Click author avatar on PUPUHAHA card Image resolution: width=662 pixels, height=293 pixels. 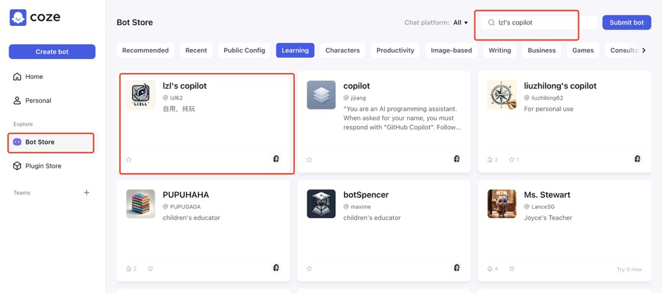tap(276, 268)
